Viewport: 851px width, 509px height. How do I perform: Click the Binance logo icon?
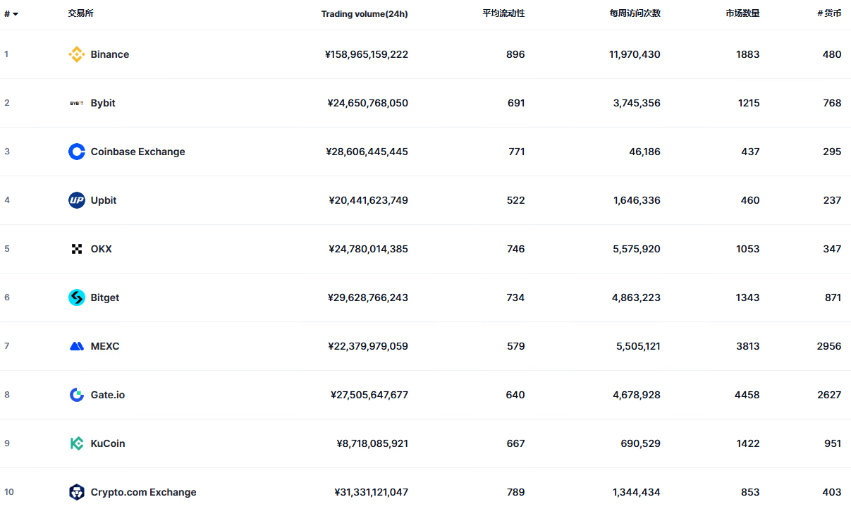point(76,54)
